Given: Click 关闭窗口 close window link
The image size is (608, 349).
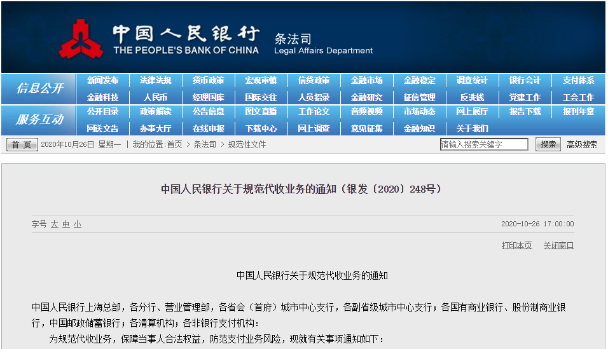Looking at the screenshot, I should (x=558, y=245).
